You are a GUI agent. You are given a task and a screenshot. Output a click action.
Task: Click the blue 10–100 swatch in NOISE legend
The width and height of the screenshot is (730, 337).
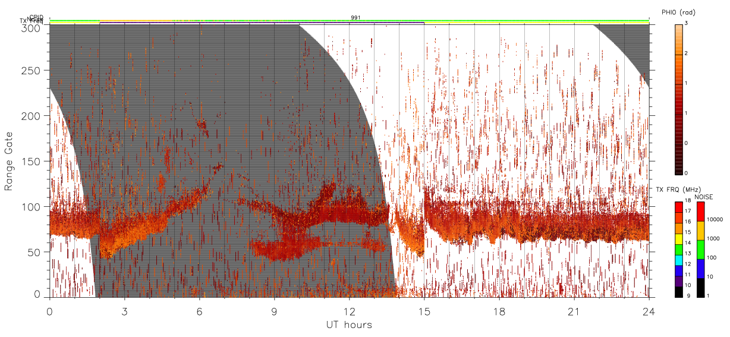701,268
